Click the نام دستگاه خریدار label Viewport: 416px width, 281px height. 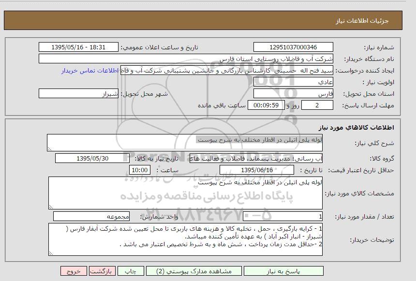pos(369,59)
